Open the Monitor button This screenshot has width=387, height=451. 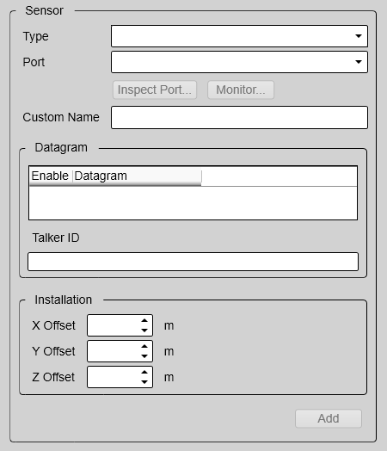tap(241, 90)
